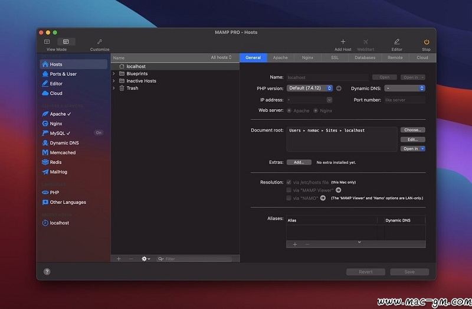Expand the Trash folder

[114, 88]
